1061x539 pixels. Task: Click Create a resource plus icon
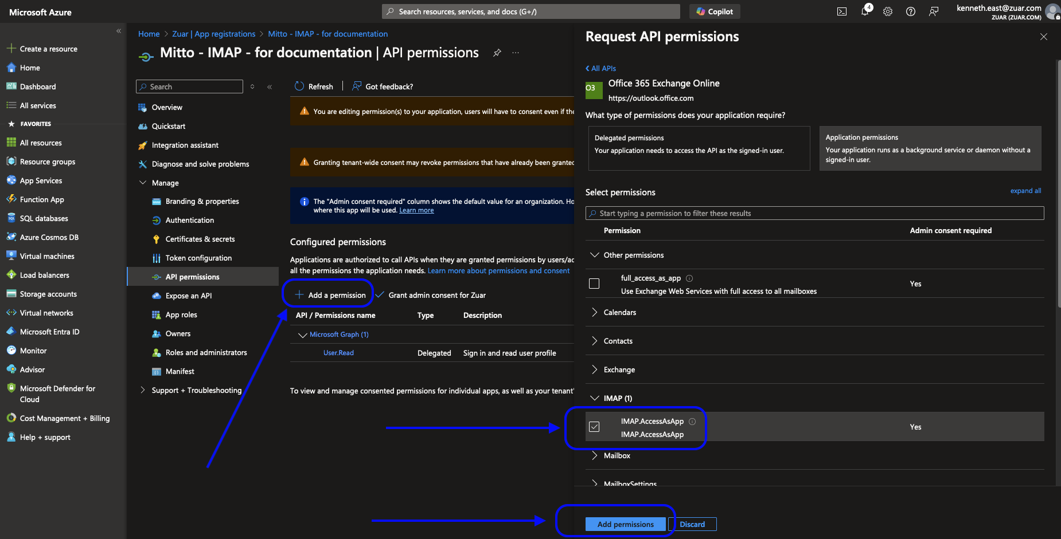[x=11, y=49]
